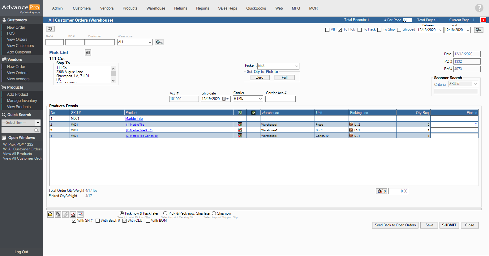Open the QuickBooks menu
This screenshot has width=489, height=256.
(256, 8)
